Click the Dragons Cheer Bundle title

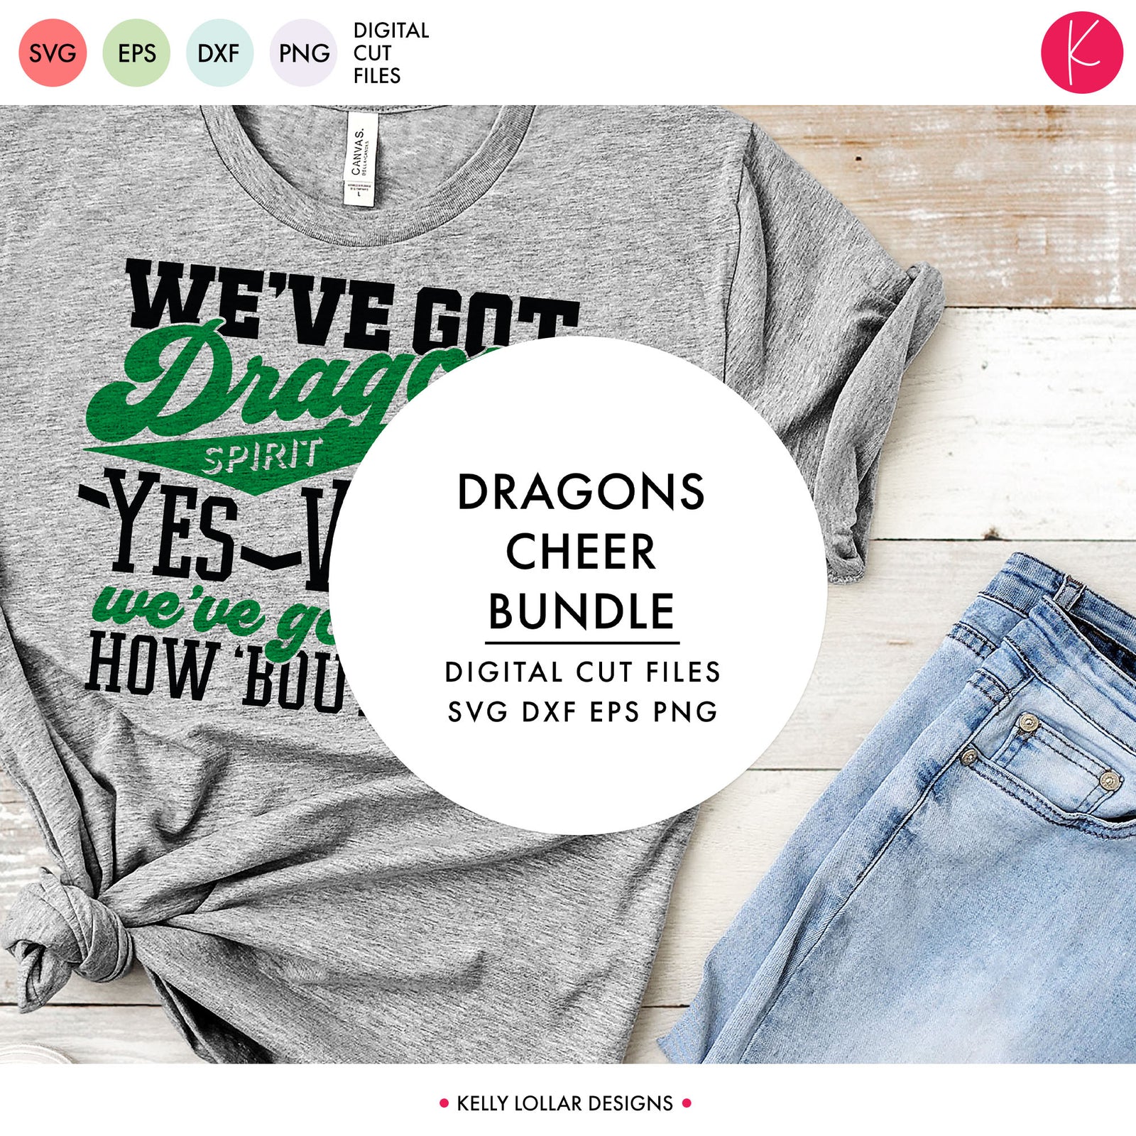(581, 552)
